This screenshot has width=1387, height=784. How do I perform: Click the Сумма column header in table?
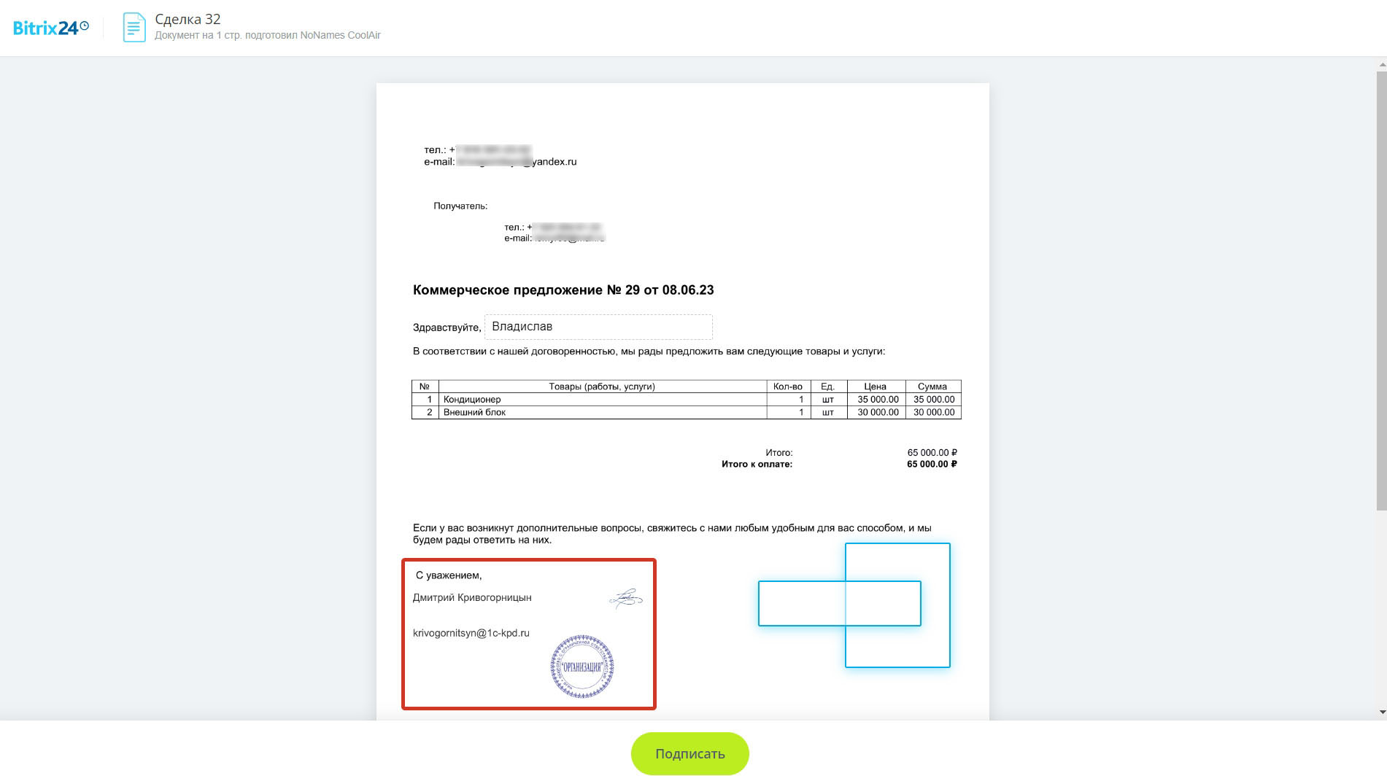(x=932, y=387)
